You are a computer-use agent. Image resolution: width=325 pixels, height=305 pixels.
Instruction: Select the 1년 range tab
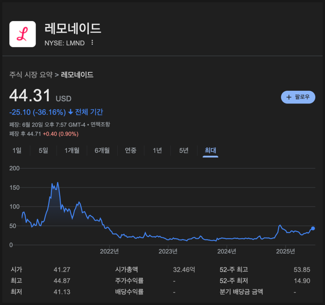pyautogui.click(x=157, y=150)
